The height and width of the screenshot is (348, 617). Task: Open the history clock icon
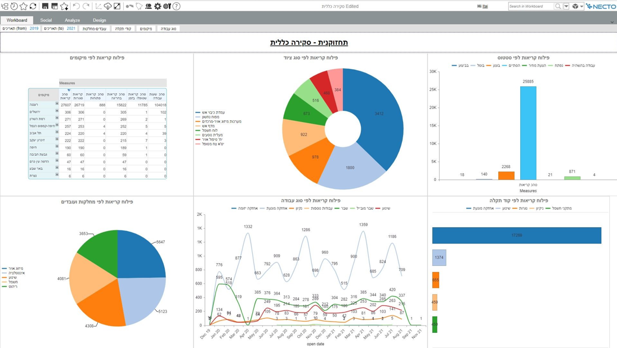point(14,6)
